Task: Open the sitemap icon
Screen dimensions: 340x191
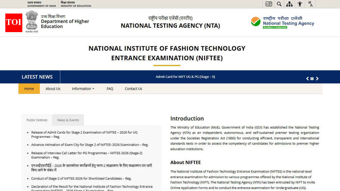Action: pos(289,4)
